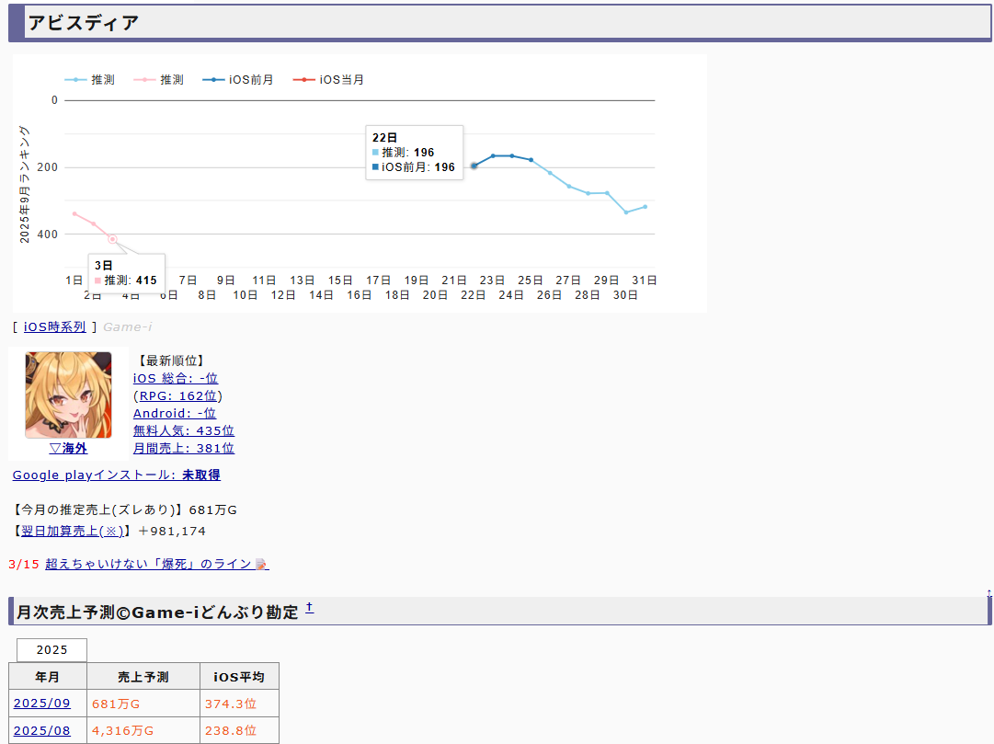This screenshot has width=994, height=744.
Task: Toggle light blue 推測 legend series
Action: [x=89, y=80]
